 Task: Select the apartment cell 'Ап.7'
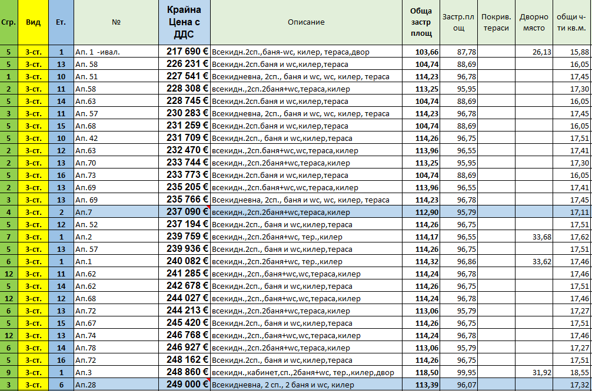pyautogui.click(x=117, y=212)
